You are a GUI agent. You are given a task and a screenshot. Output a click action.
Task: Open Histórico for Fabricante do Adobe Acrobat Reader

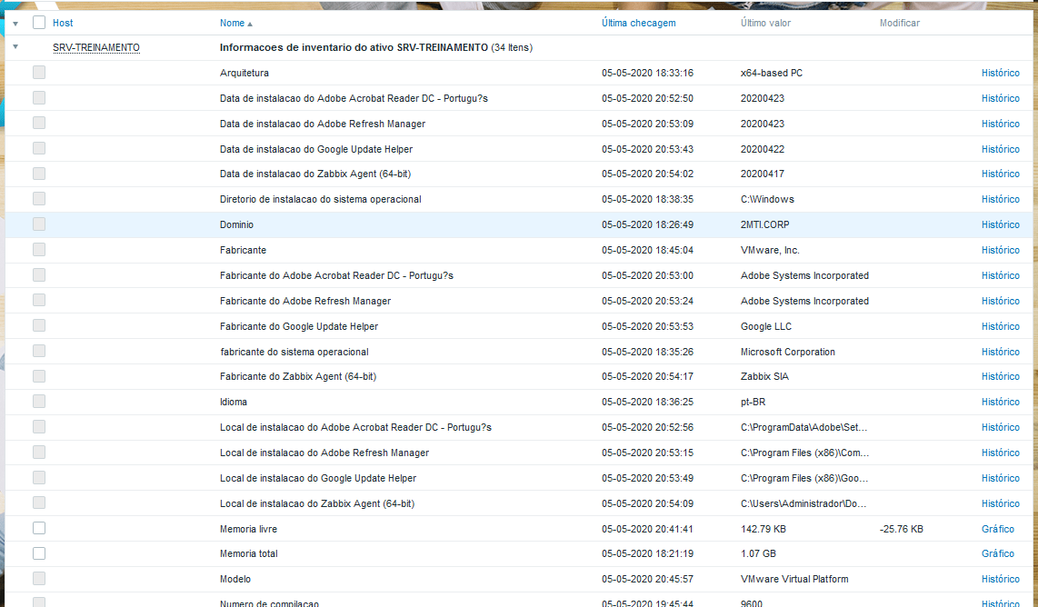pos(1000,275)
